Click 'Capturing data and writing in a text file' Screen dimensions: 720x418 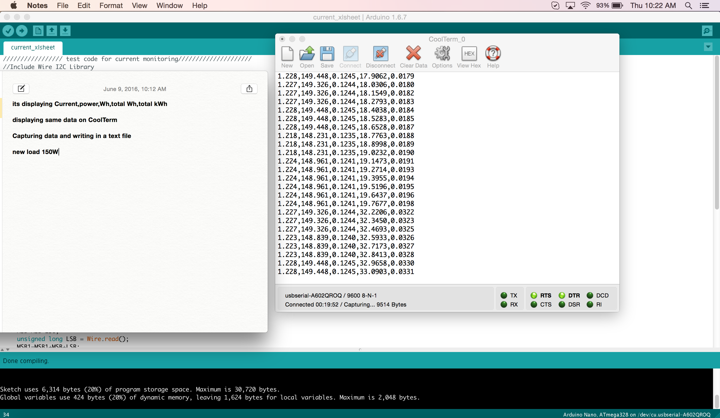[72, 136]
